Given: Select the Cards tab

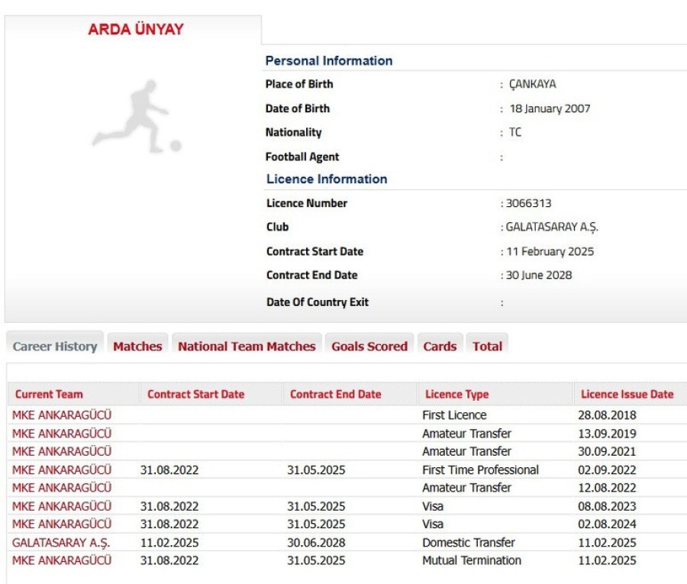Looking at the screenshot, I should pos(440,347).
